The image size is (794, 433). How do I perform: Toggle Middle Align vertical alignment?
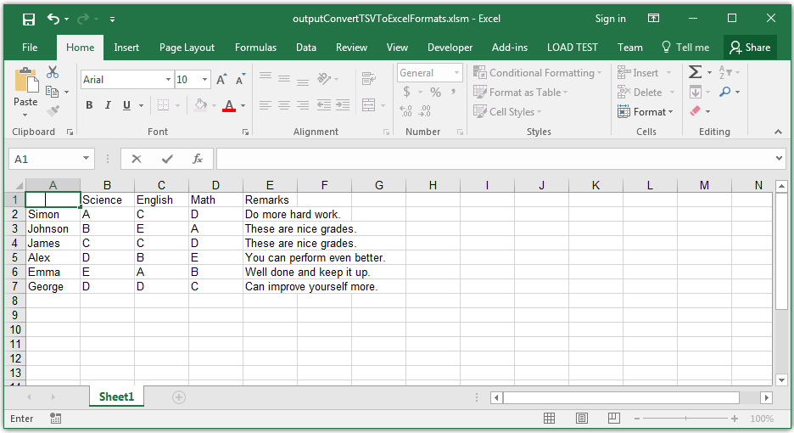click(x=284, y=79)
